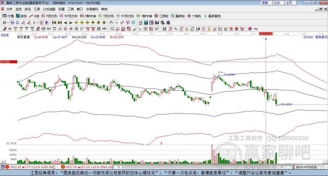328x176 pixels.
Task: Click the 603661 恒林股份 stock label
Action: [315, 37]
